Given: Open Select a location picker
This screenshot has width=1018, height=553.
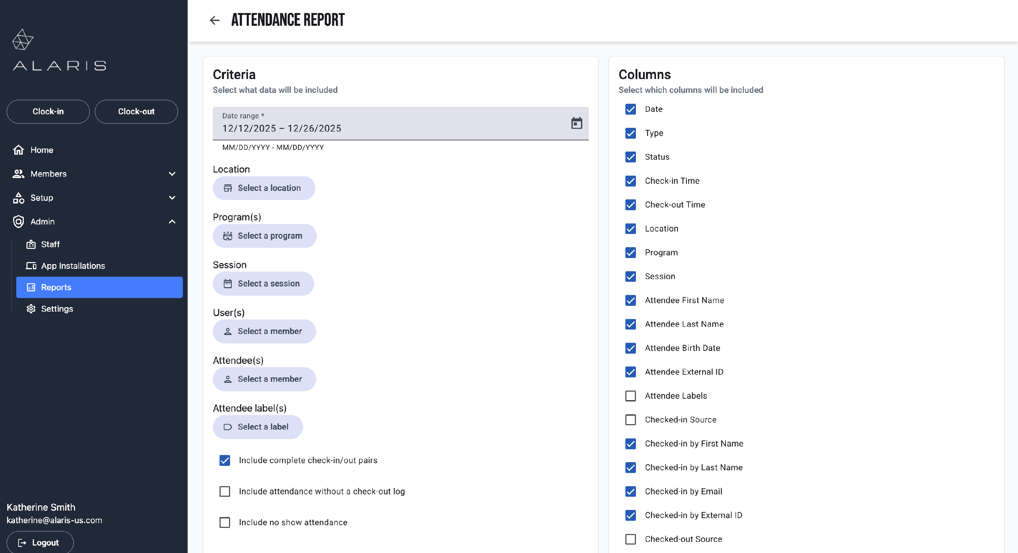Looking at the screenshot, I should pyautogui.click(x=264, y=188).
